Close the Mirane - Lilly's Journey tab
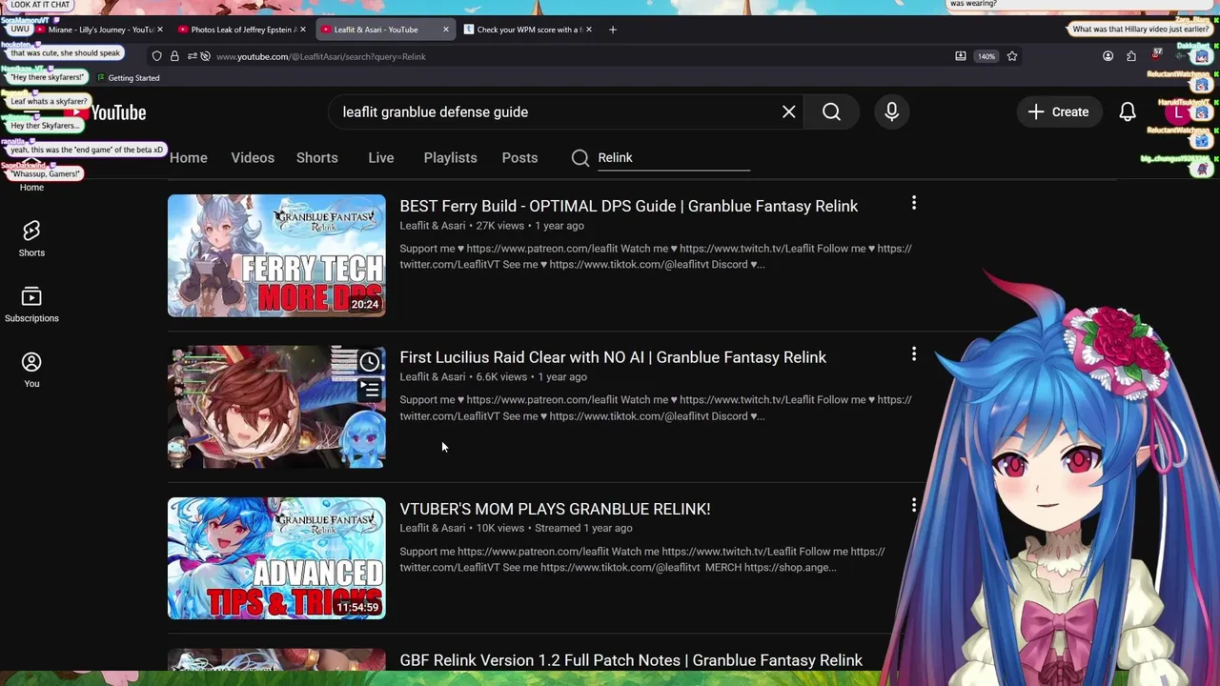1220x686 pixels. [x=160, y=30]
